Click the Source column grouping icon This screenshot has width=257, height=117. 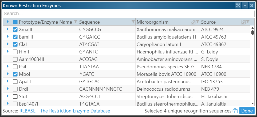click(x=243, y=22)
